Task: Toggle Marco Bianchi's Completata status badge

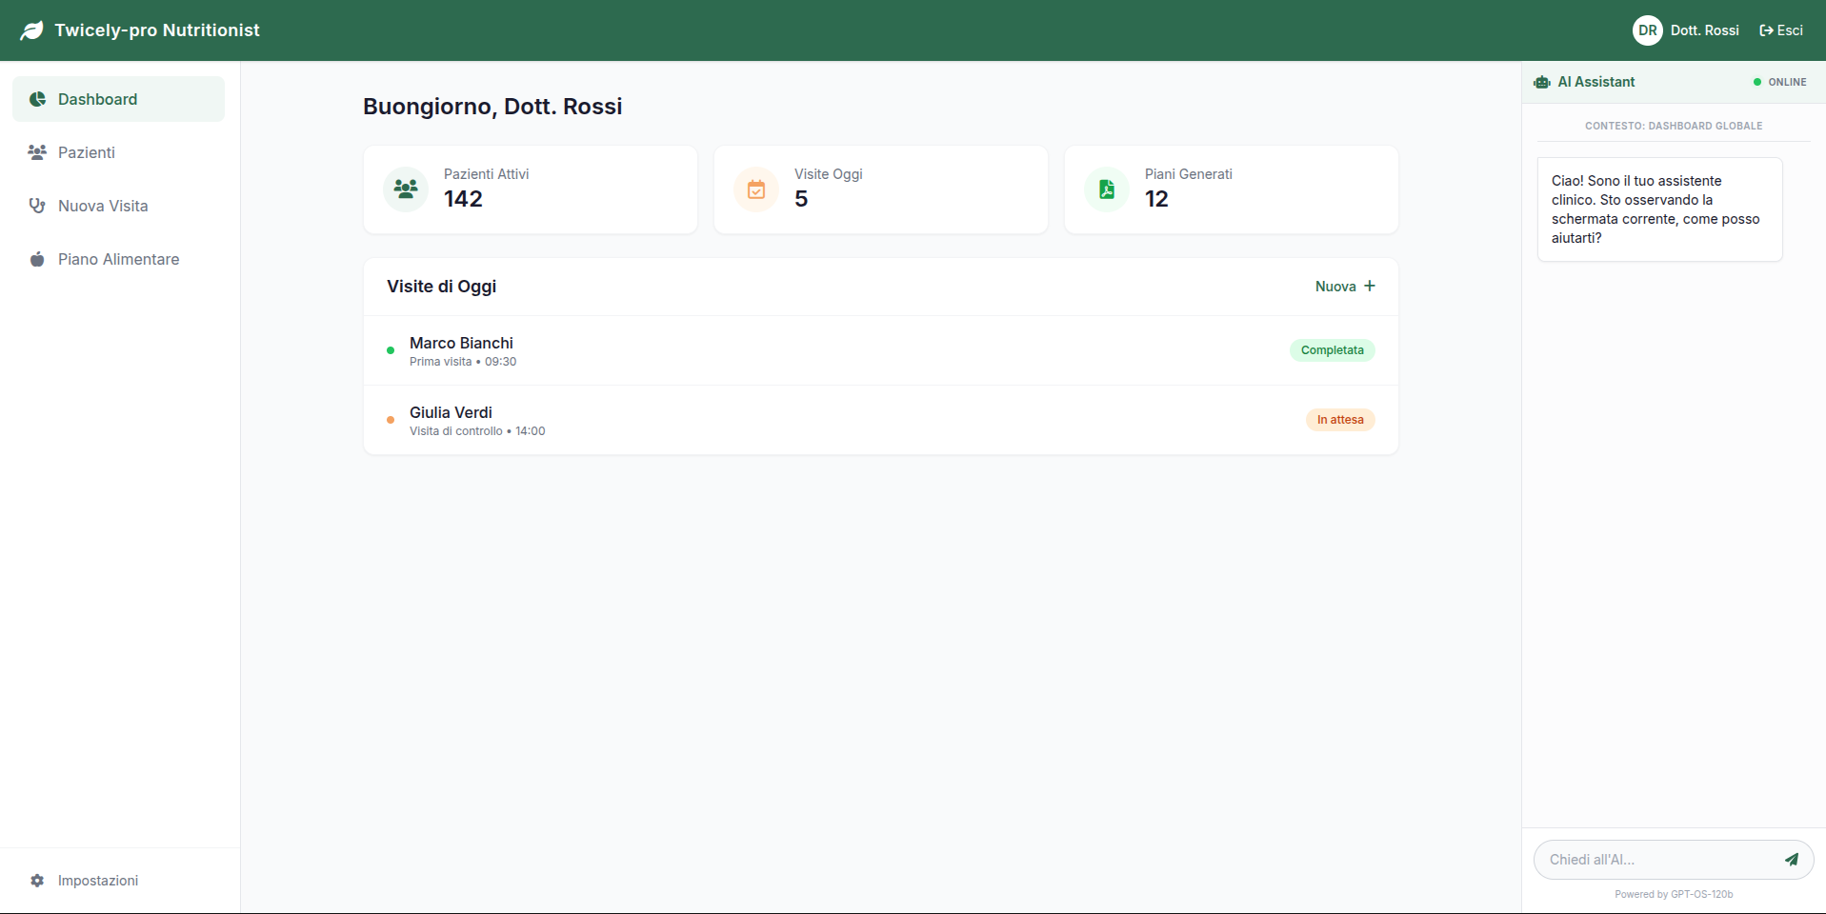Action: click(1331, 349)
